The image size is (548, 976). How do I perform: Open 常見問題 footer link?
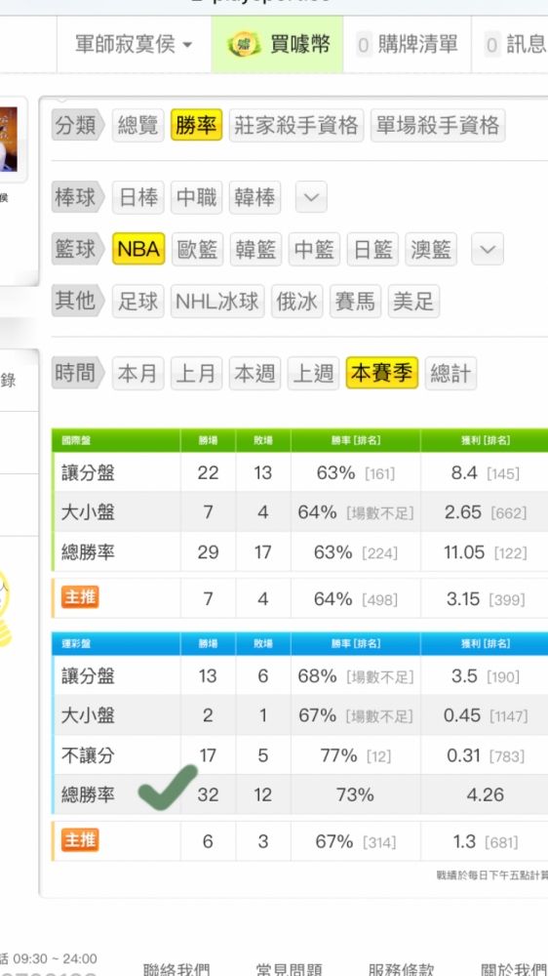coord(289,970)
